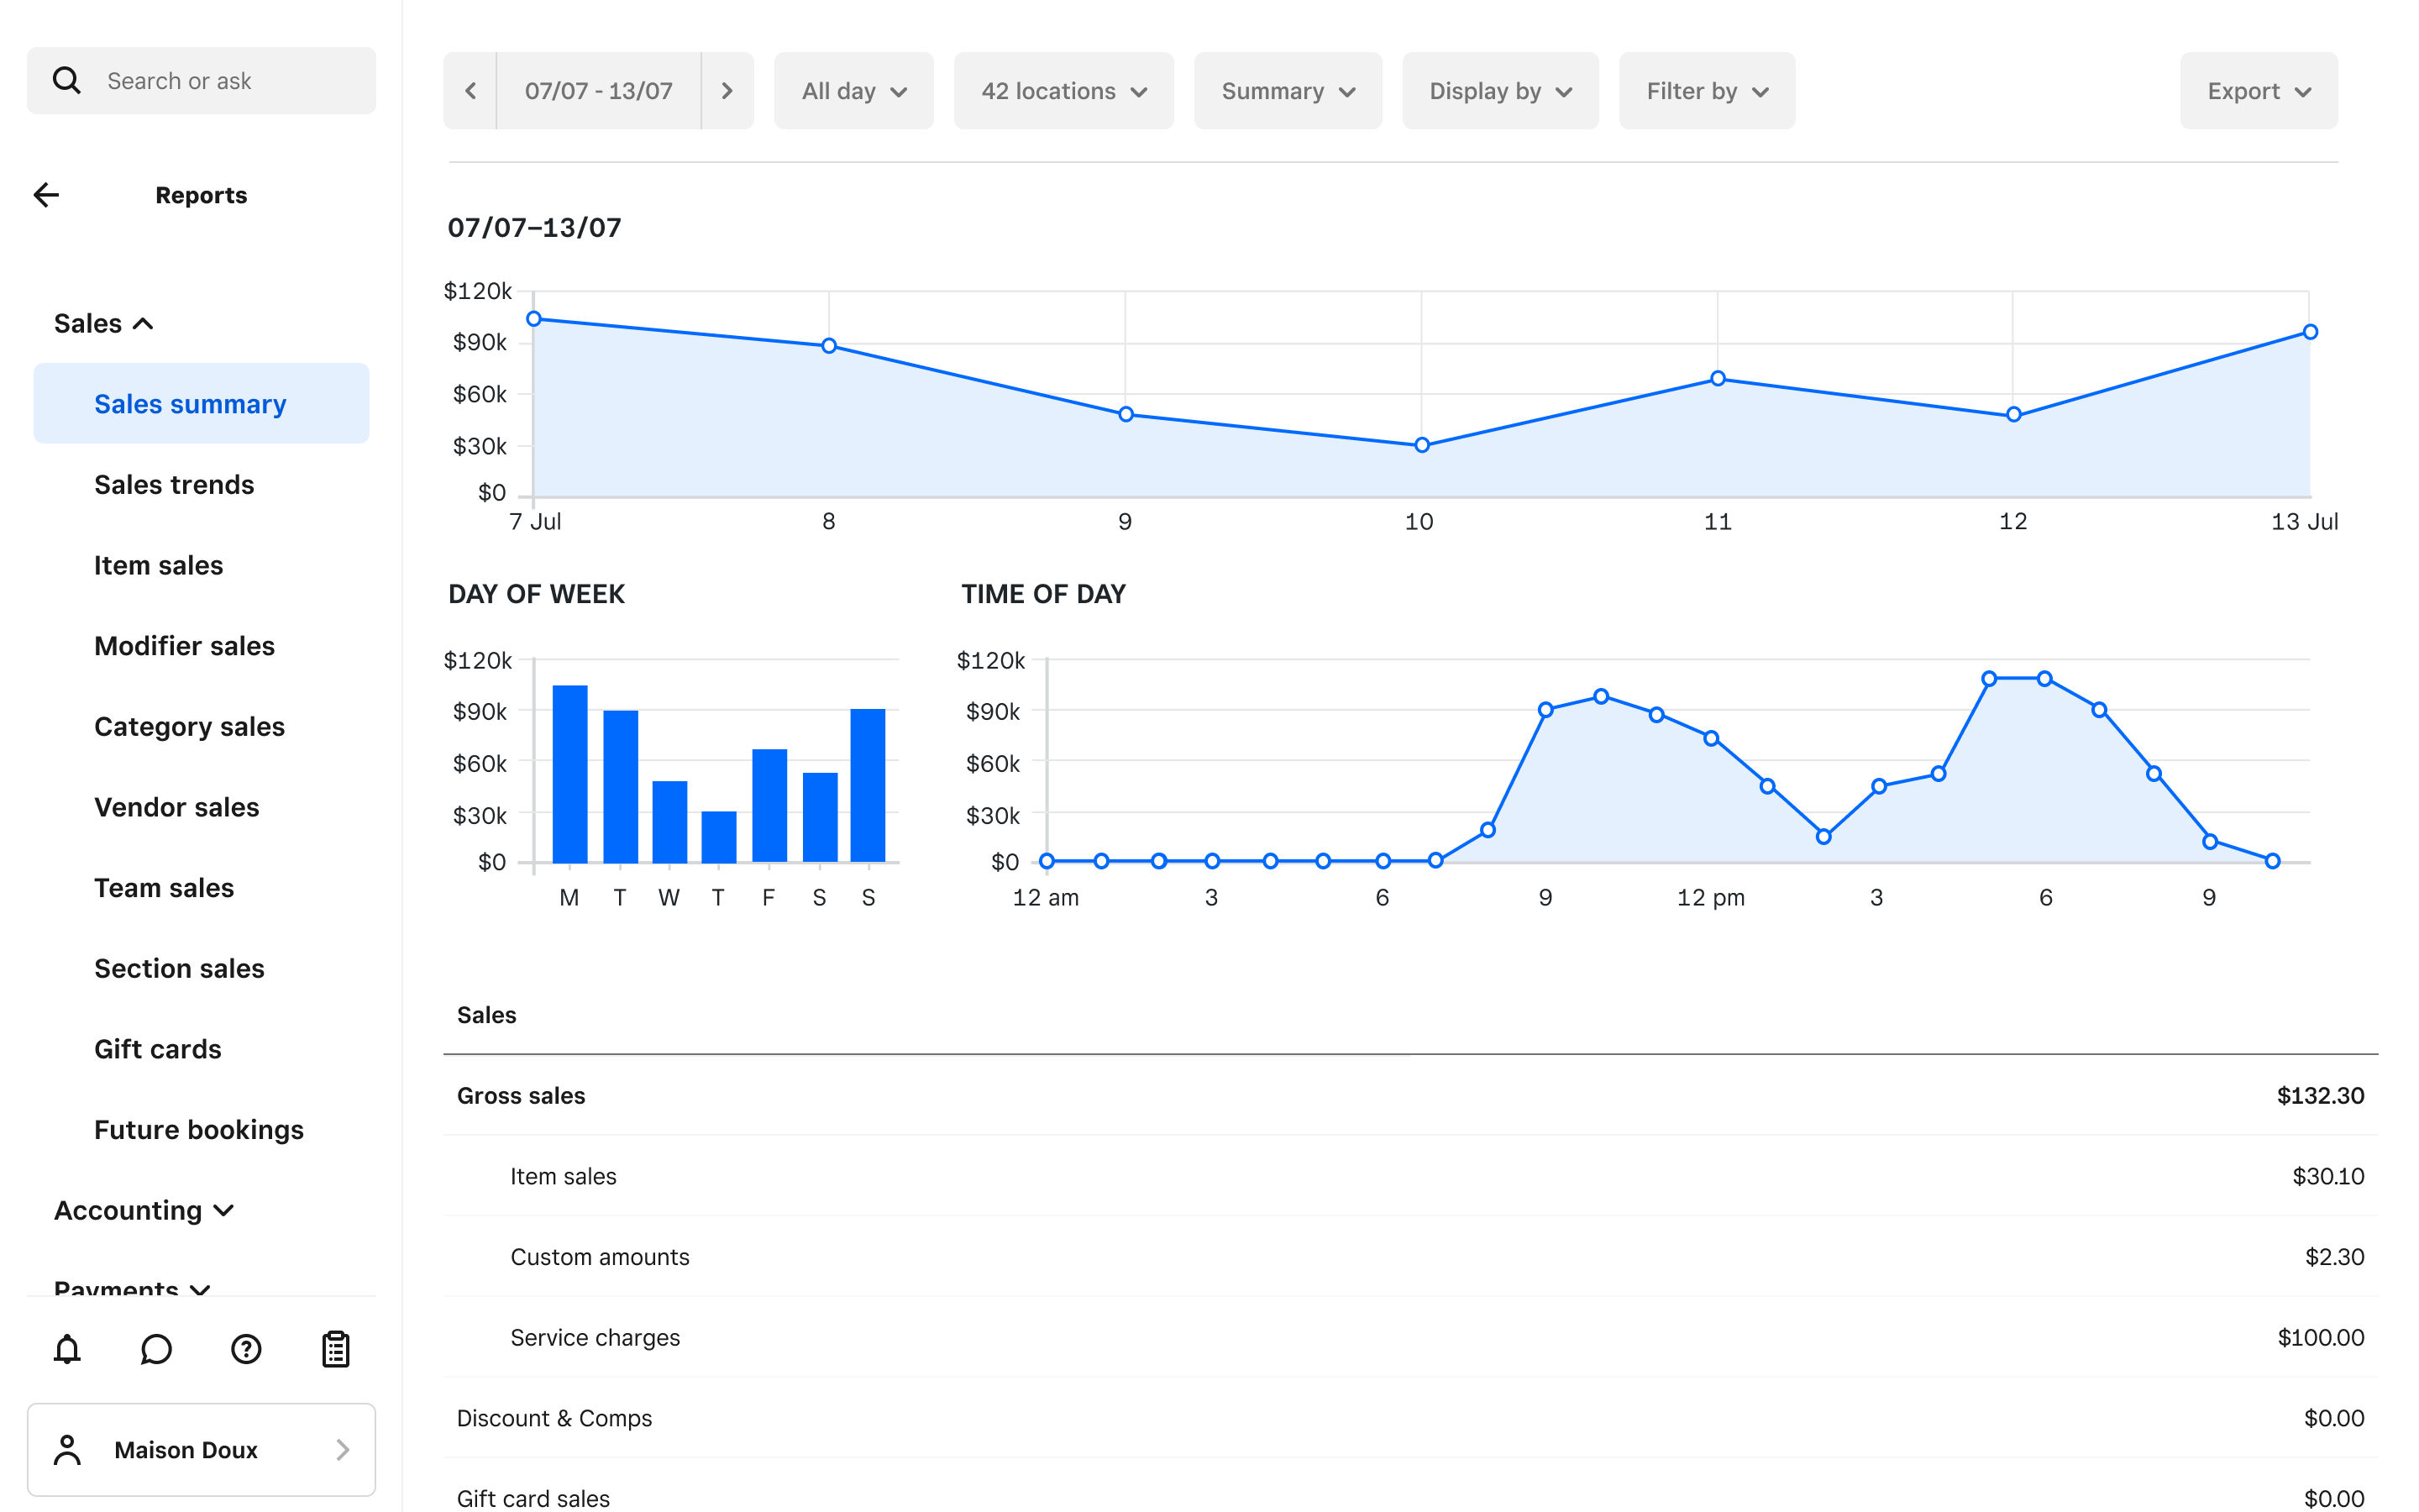The width and height of the screenshot is (2419, 1512).
Task: Click the back arrow beside Reports
Action: pos(47,195)
